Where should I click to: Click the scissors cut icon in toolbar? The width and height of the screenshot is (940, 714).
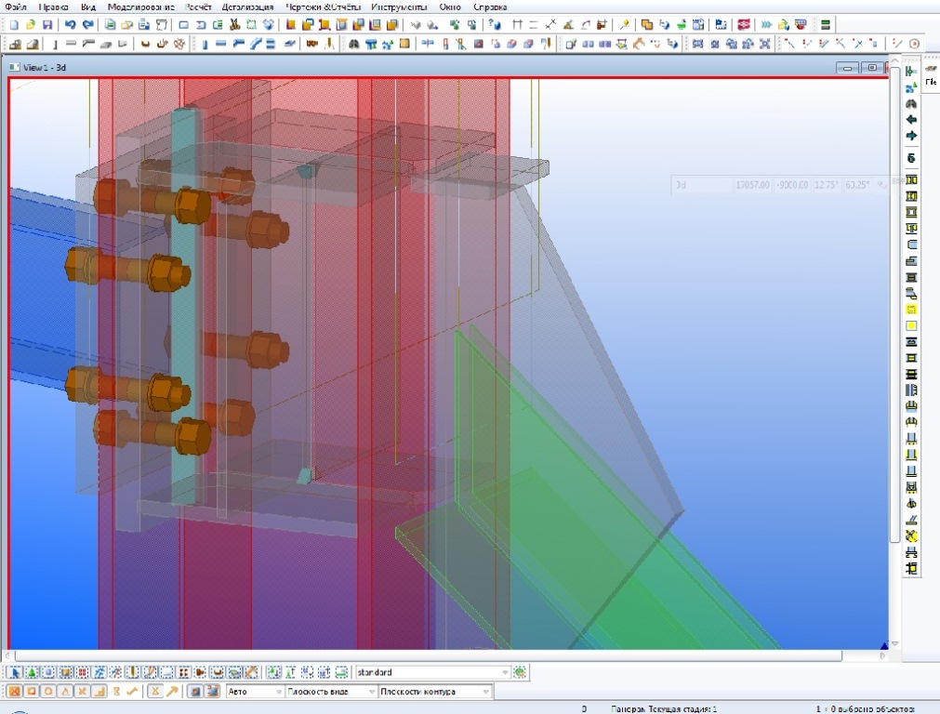coord(233,24)
